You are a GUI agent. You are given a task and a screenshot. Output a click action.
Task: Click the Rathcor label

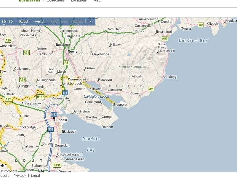(x=107, y=127)
